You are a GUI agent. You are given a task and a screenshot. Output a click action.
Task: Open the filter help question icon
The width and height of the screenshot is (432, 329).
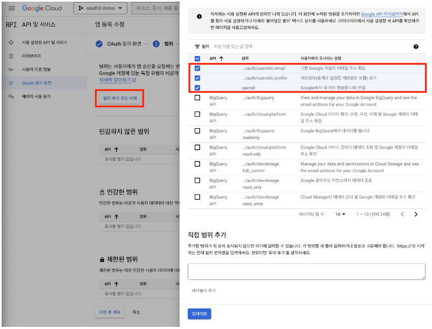pos(416,47)
